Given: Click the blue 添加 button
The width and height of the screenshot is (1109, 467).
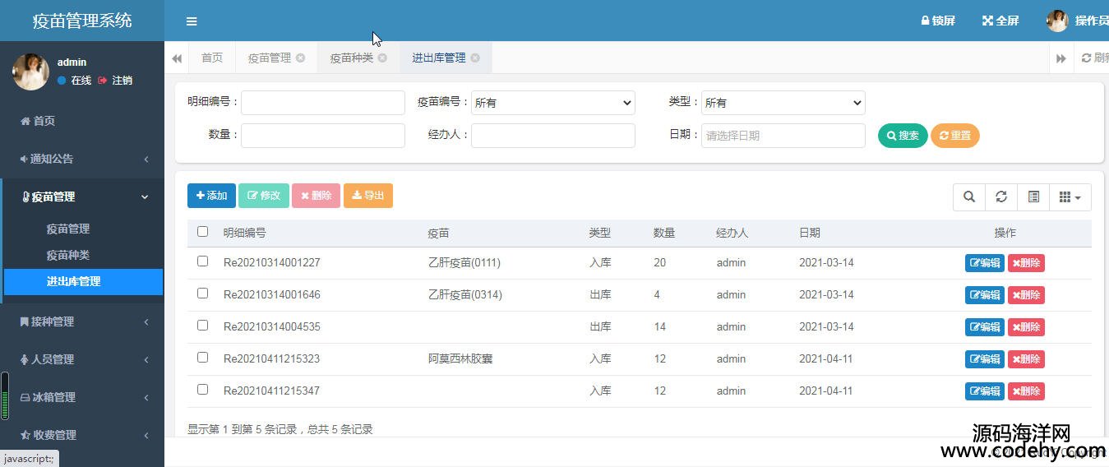Looking at the screenshot, I should pyautogui.click(x=211, y=196).
